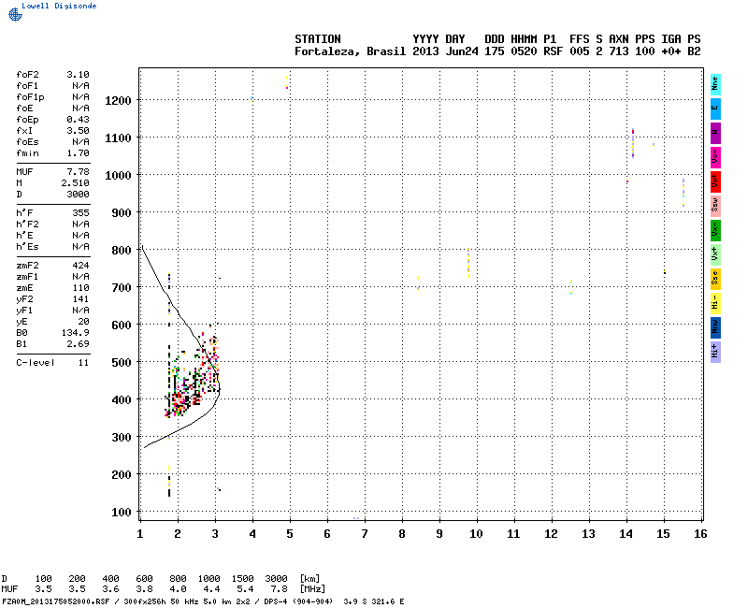This screenshot has width=748, height=608.
Task: Select the dark green Vx- legend swatch
Action: (715, 230)
